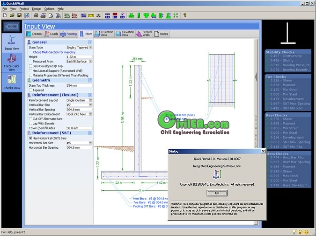This screenshot has height=236, width=316.
Task: Open Vertical Bar Size dropdown
Action: click(90, 104)
